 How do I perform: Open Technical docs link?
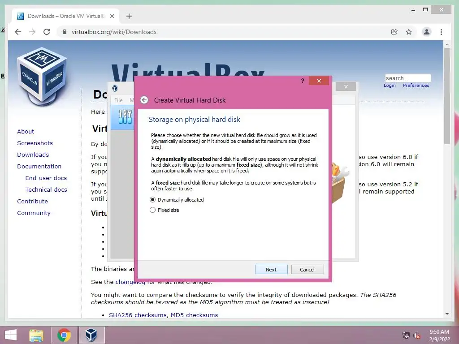coord(46,189)
